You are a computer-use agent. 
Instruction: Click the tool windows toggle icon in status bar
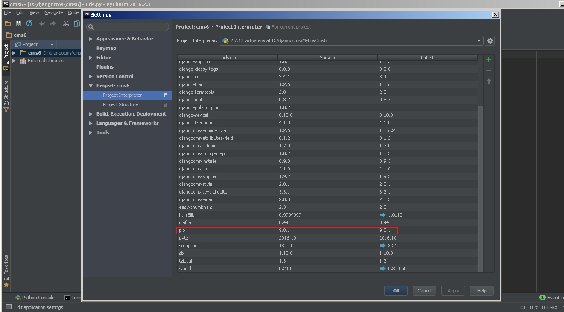[x=8, y=307]
